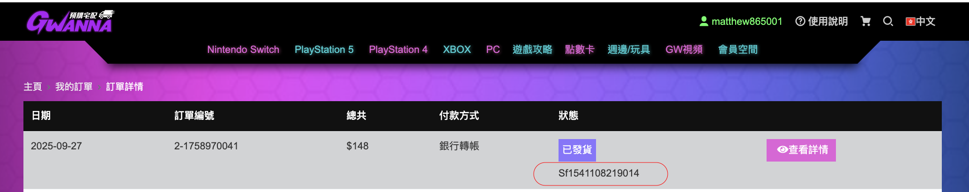Viewport: 969px width, 192px height.
Task: Click the user profile icon
Action: click(703, 22)
